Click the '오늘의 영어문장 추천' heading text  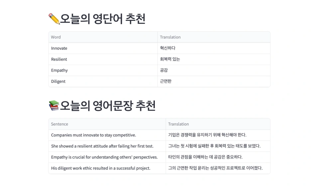click(x=108, y=106)
